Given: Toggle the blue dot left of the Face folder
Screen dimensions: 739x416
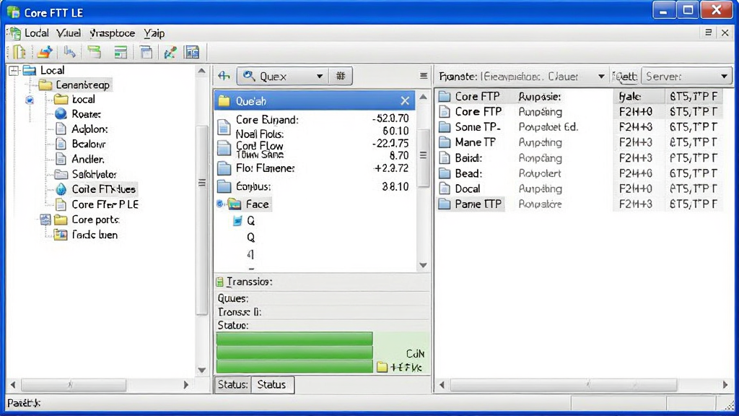Looking at the screenshot, I should click(x=220, y=204).
